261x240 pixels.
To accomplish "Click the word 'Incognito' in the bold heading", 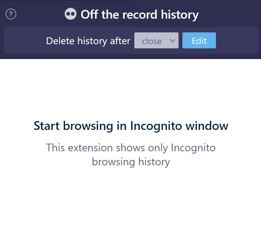I will click(x=153, y=126).
